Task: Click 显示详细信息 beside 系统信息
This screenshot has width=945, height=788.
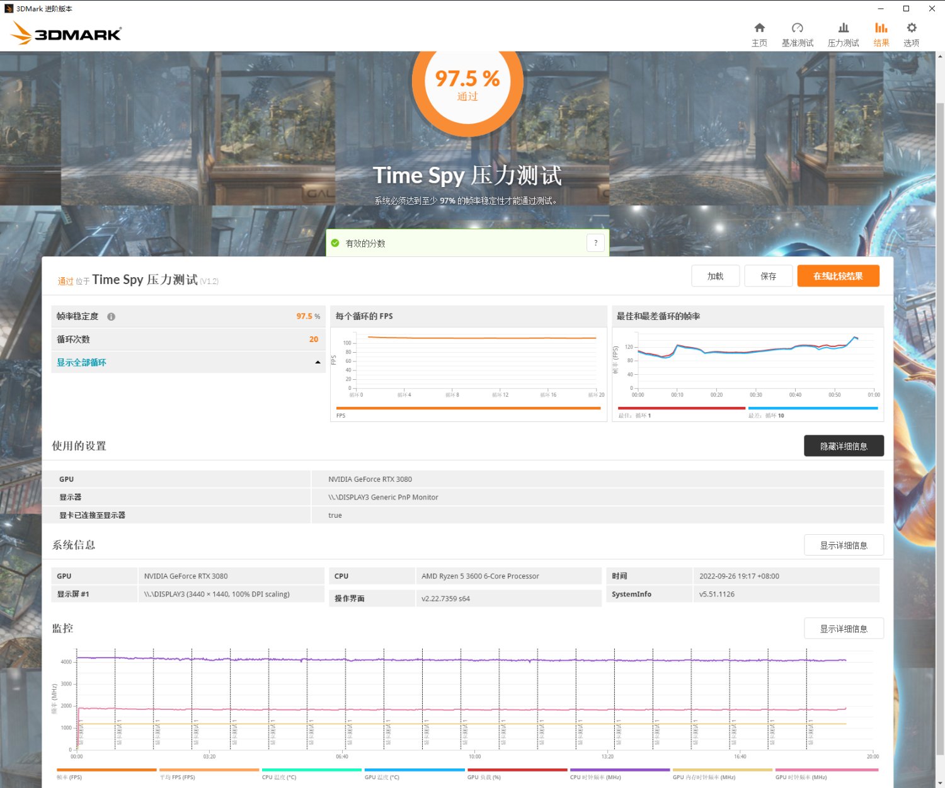Action: coord(844,545)
